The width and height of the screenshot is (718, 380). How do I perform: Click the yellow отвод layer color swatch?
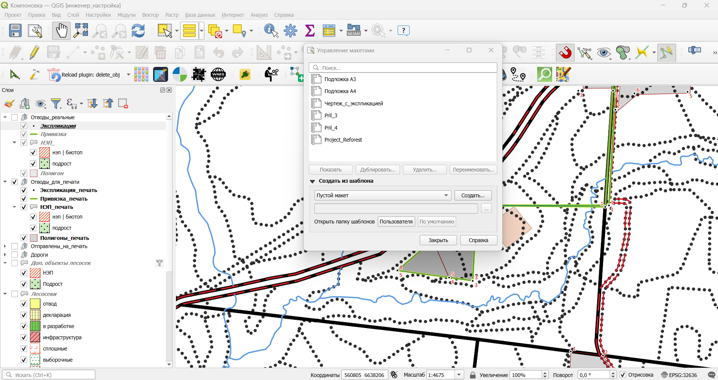point(35,304)
